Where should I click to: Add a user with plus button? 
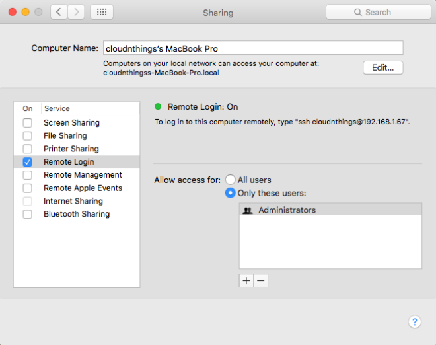point(246,280)
